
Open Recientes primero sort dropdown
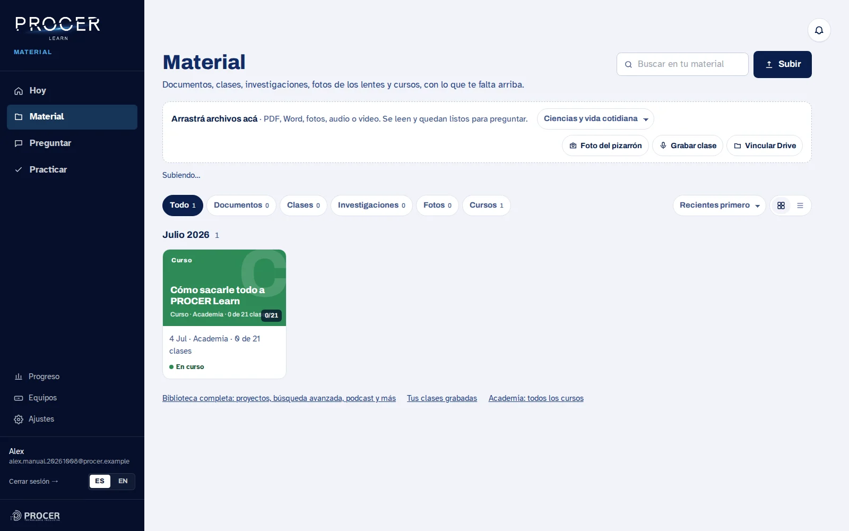coord(719,205)
